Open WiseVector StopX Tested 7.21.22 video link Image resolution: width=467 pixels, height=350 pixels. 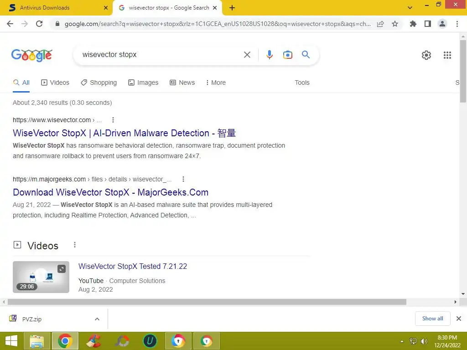133,266
